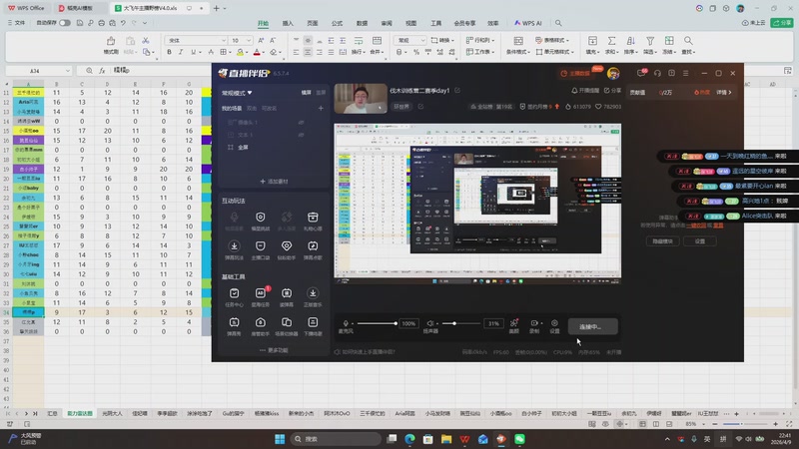This screenshot has height=449, width=799.
Task: Open the 礼物心愿 gift wish icon
Action: pos(313,218)
